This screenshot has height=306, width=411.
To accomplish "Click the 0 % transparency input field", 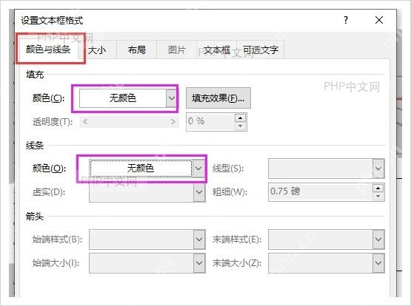I will click(x=210, y=121).
